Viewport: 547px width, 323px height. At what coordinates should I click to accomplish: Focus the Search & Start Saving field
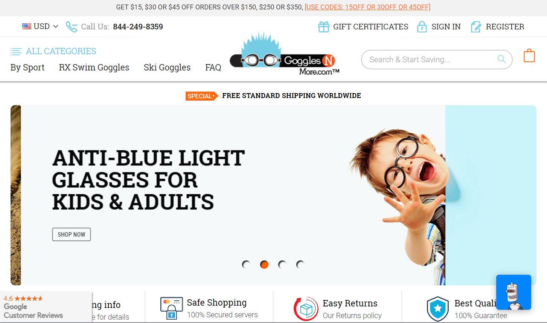tap(431, 60)
